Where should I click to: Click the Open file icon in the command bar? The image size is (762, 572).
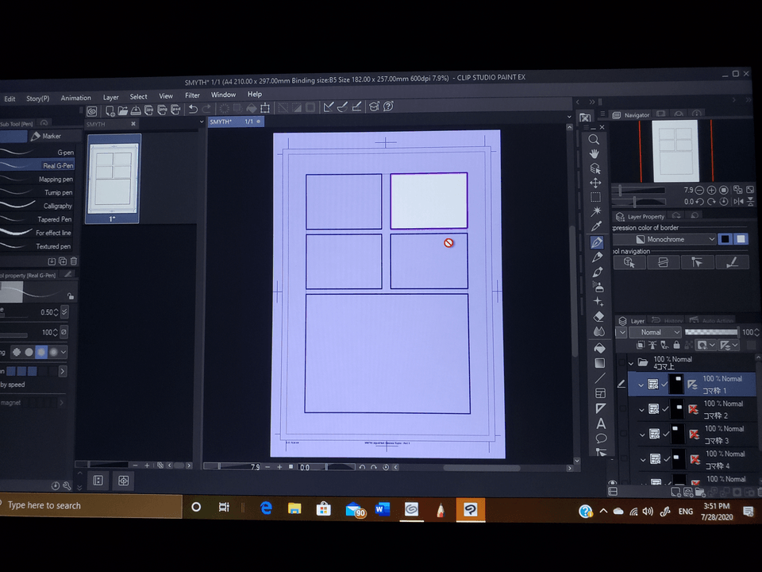coord(123,111)
